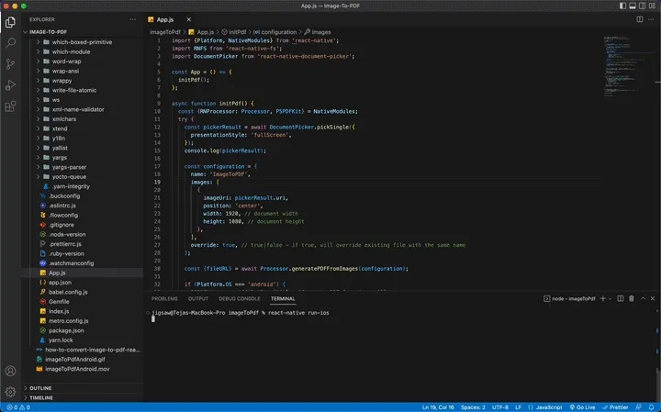Open metro.config.js file
This screenshot has width=661, height=412.
(x=68, y=320)
